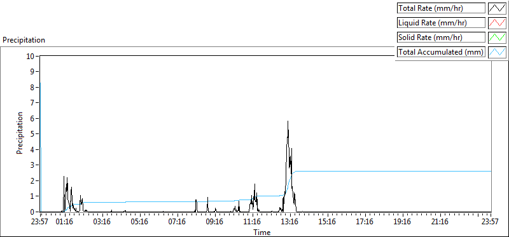Click the 8 value on the Y axis
This screenshot has height=237, width=509.
pyautogui.click(x=32, y=87)
